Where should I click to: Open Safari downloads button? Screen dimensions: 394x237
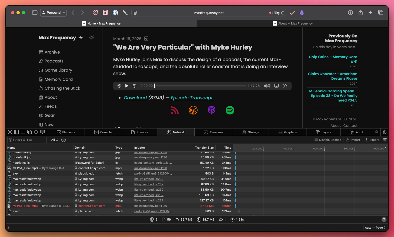(350, 13)
